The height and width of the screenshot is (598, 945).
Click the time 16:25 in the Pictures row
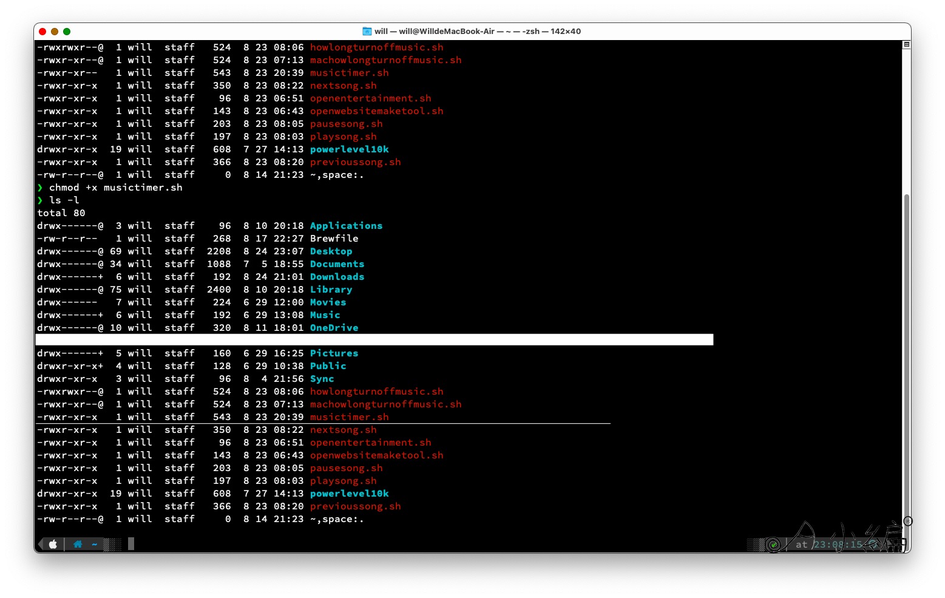coord(289,353)
